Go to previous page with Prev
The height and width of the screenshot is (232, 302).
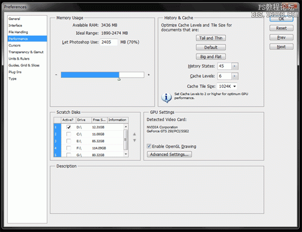pos(281,37)
